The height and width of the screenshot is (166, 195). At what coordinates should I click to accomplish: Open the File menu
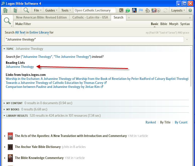click(38, 11)
